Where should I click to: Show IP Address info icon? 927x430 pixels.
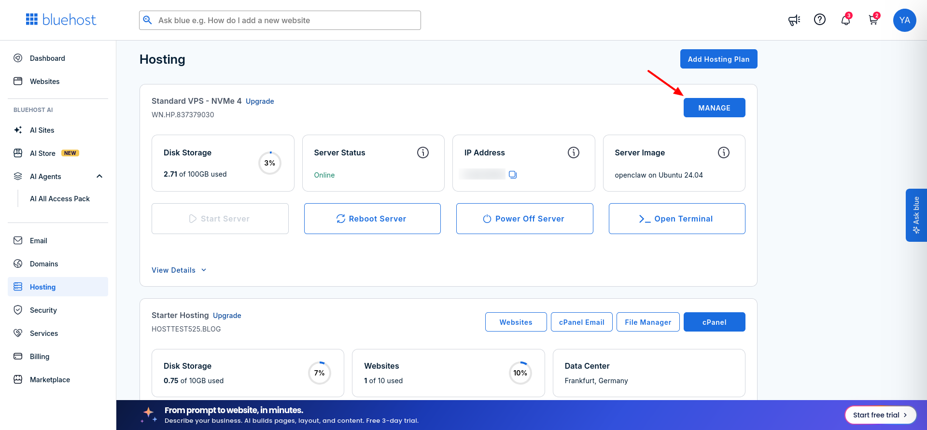pos(574,153)
